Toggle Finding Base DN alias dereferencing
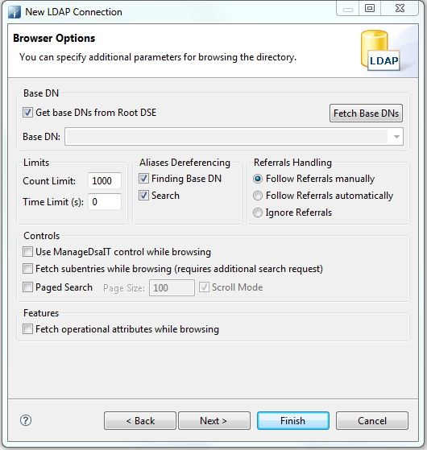 click(x=143, y=179)
